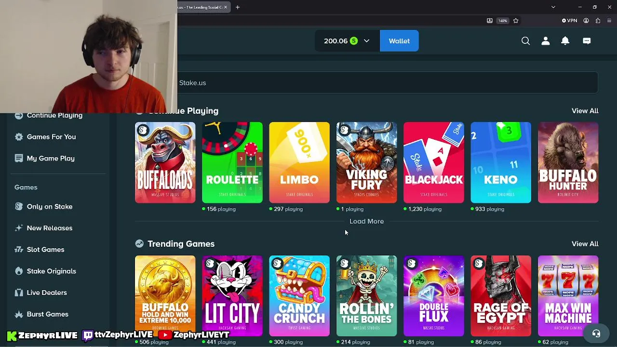View All Trending Games
This screenshot has height=347, width=617.
click(x=585, y=244)
